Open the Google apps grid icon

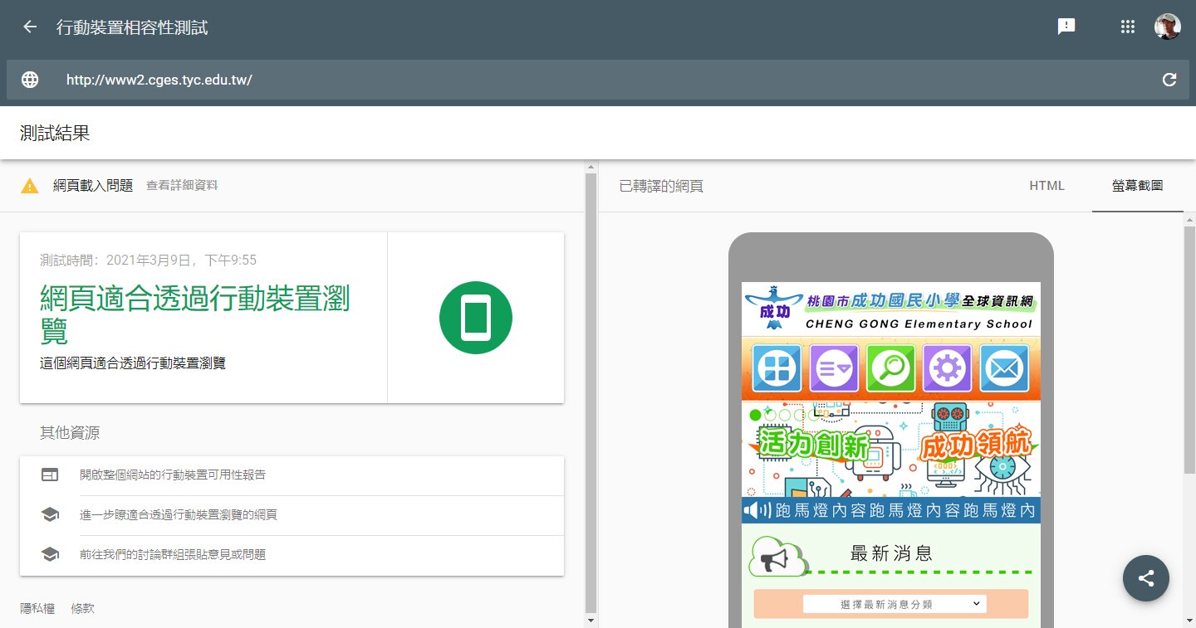[x=1127, y=27]
